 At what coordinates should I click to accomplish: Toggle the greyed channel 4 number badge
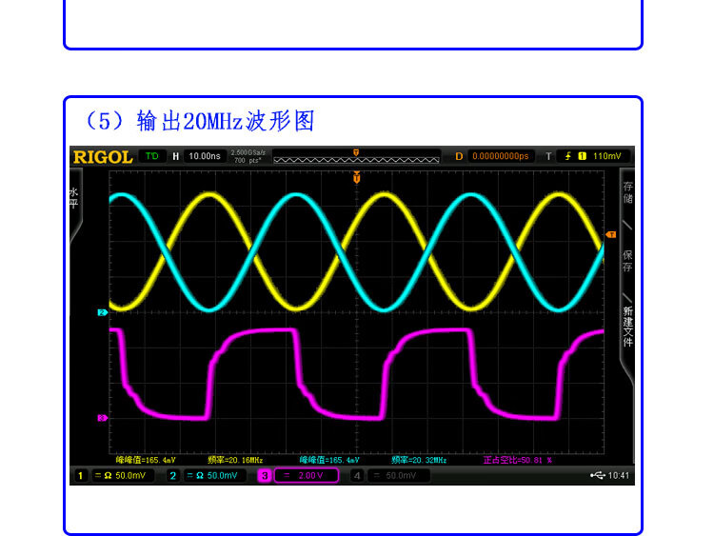click(357, 476)
